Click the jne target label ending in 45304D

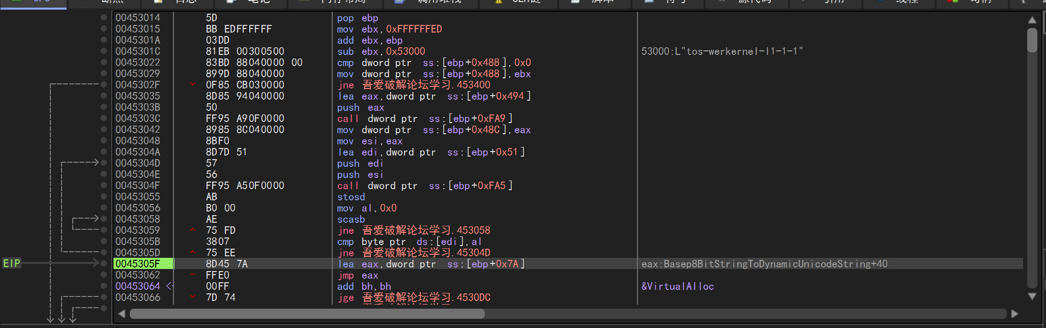[426, 253]
